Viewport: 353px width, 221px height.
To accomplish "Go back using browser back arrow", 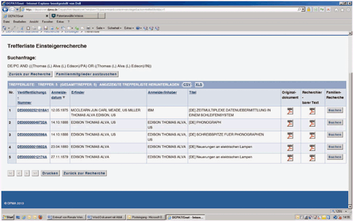I will (5, 9).
